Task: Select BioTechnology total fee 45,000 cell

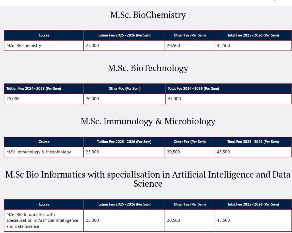Action: click(x=174, y=99)
